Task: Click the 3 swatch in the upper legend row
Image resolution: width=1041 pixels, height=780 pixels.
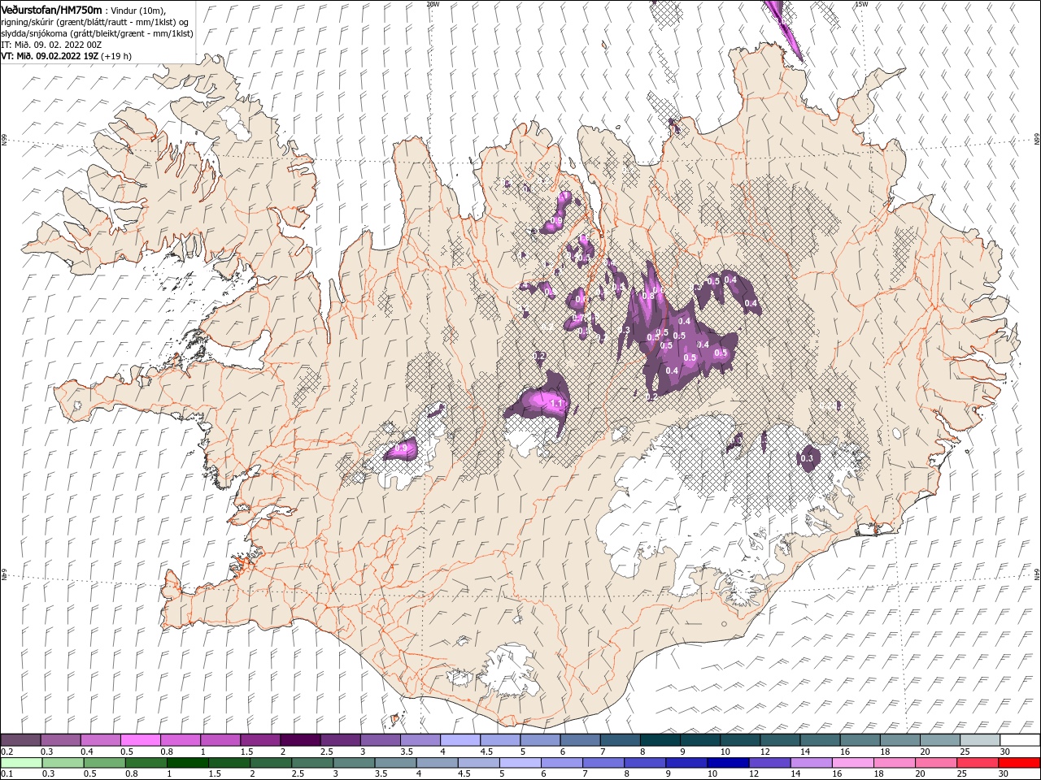Action: coord(380,740)
